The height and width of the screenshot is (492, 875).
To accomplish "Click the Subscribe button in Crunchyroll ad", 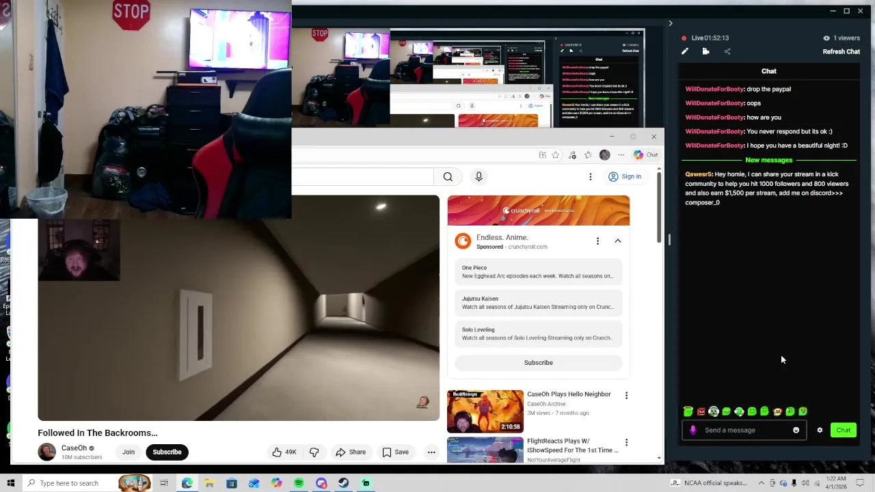I will 538,363.
